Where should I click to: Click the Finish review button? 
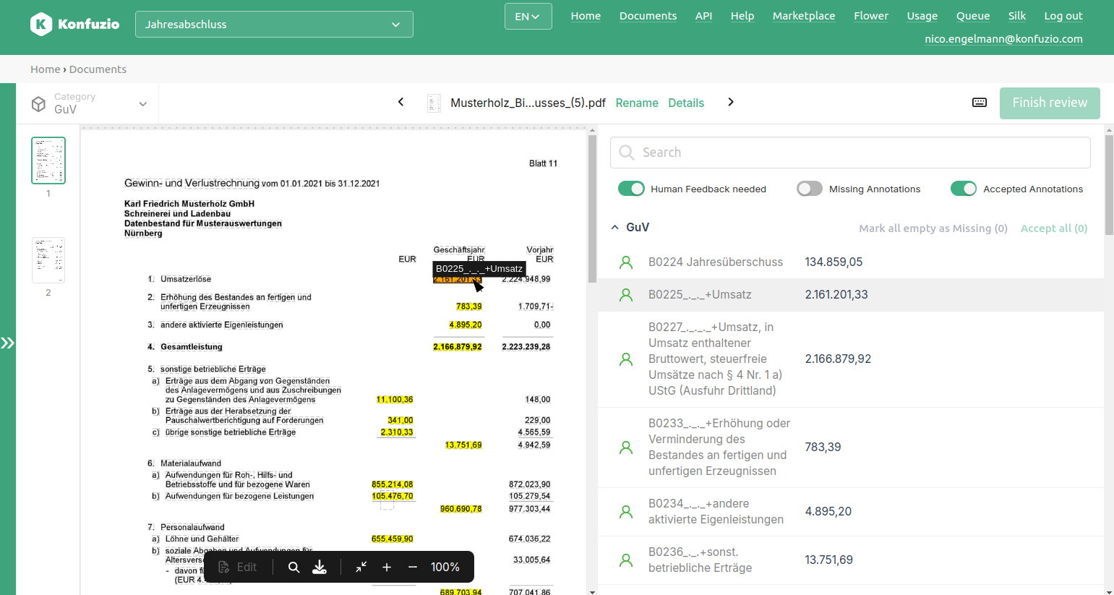(1050, 103)
